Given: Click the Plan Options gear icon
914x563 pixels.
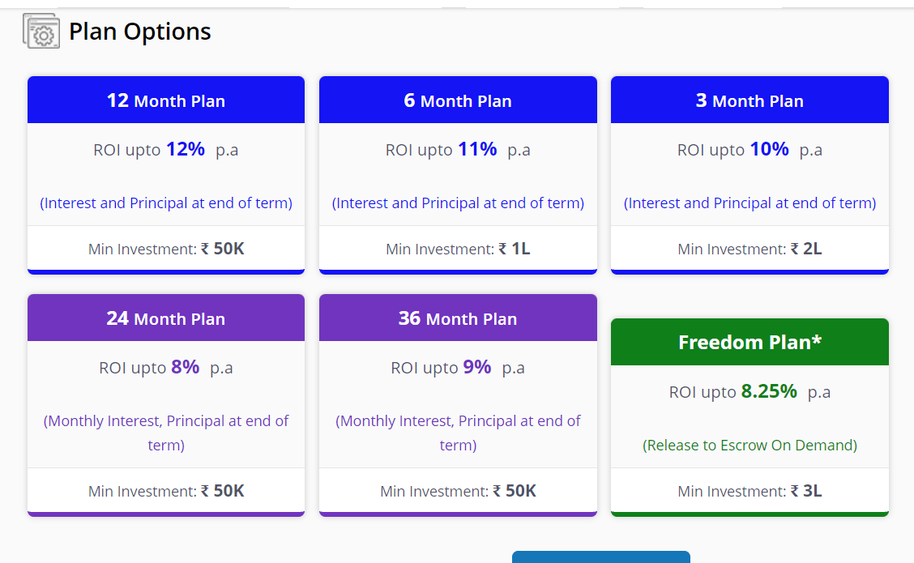Looking at the screenshot, I should pyautogui.click(x=41, y=31).
